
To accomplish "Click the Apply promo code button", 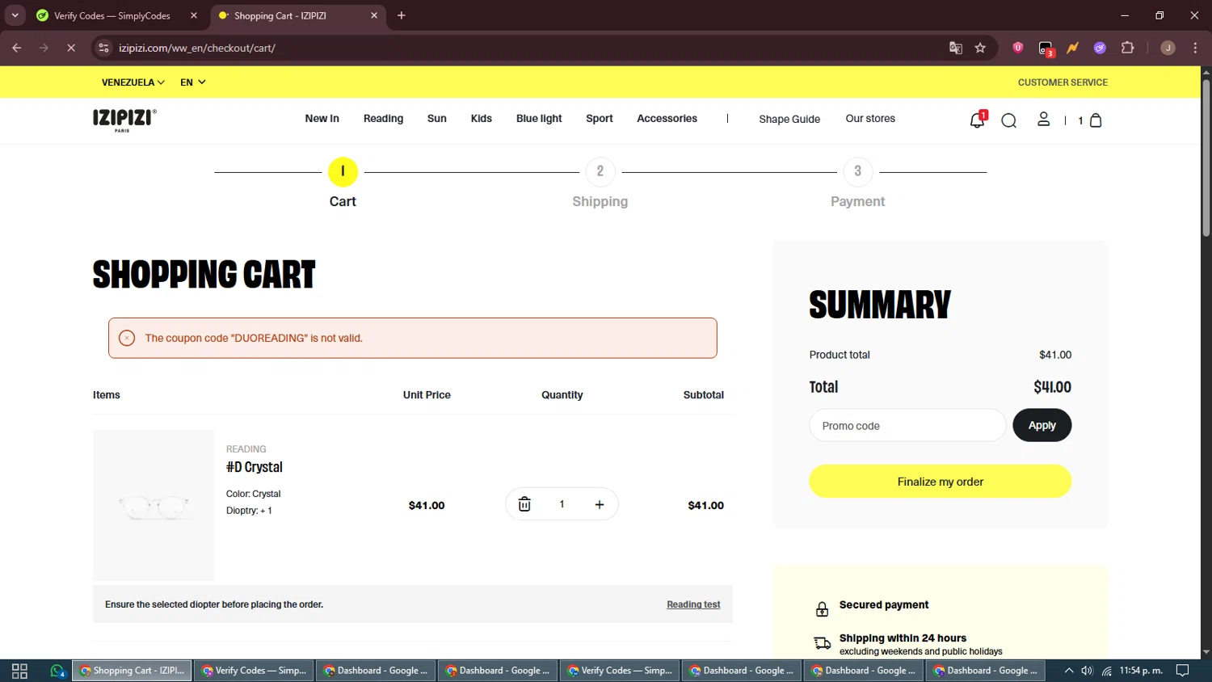I will click(1042, 425).
